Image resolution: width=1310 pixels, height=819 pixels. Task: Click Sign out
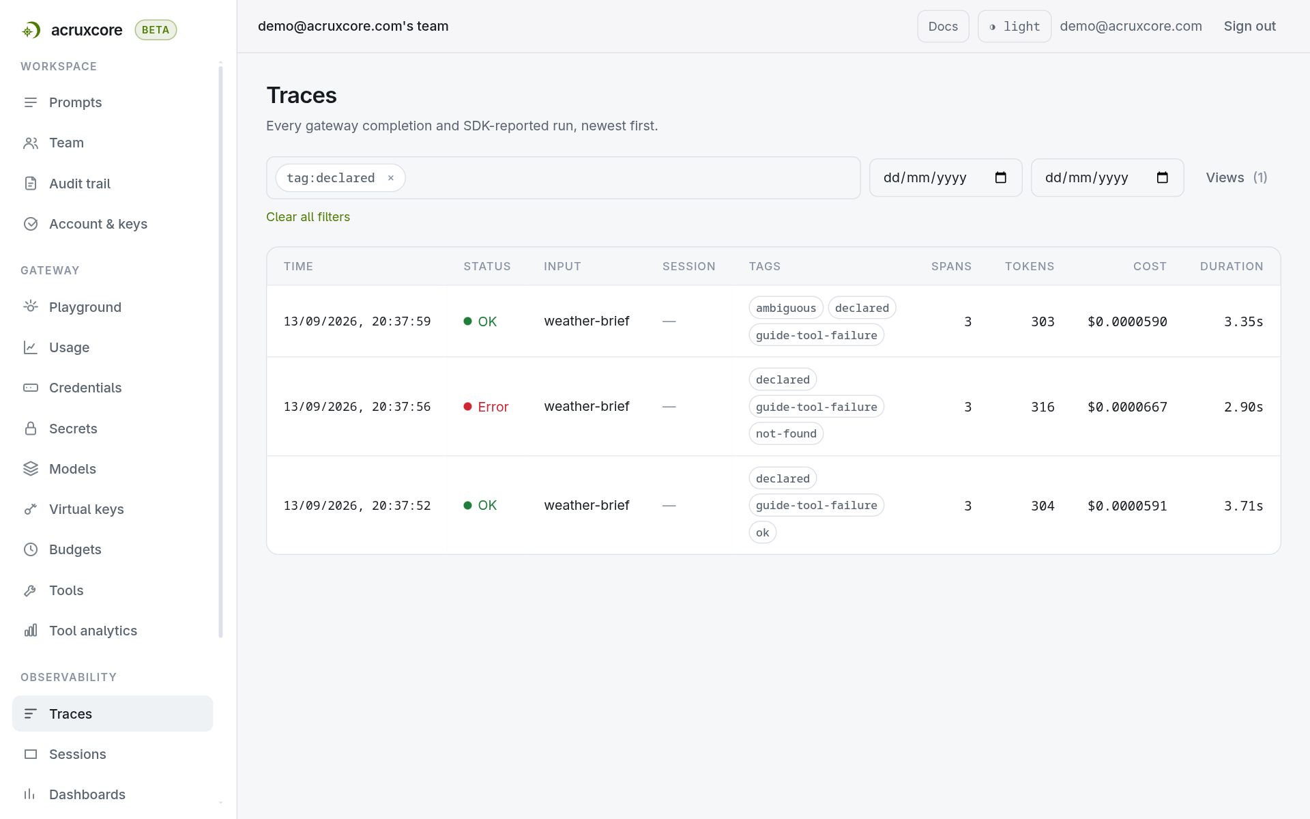coord(1249,26)
